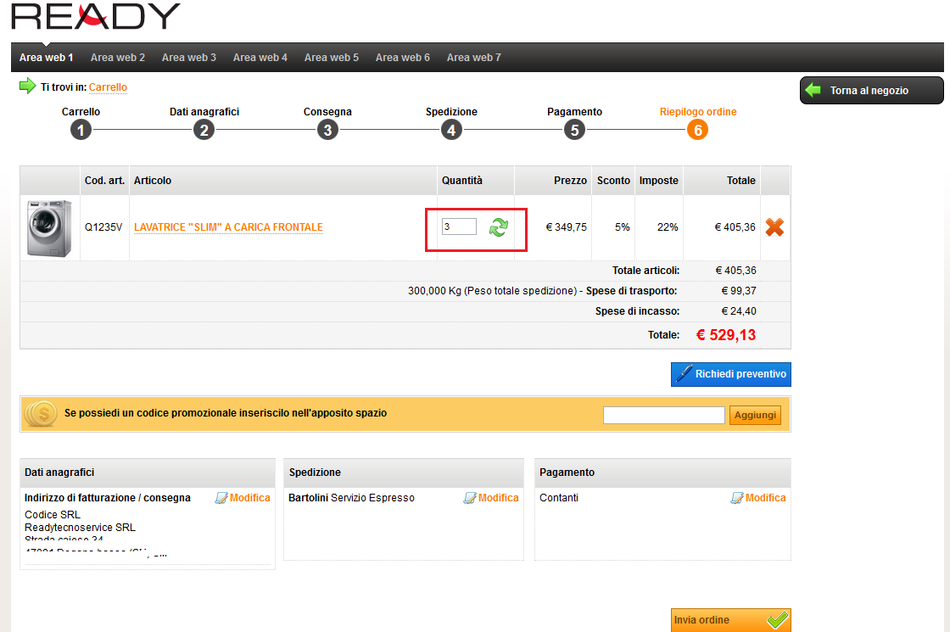
Task: Click step 2 Dati anagrafici circle
Action: click(204, 130)
